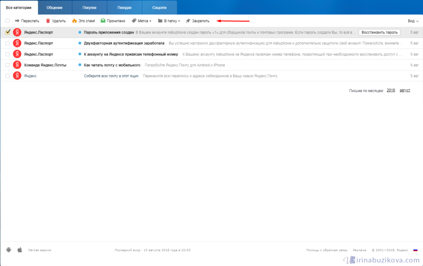Click the pin icon for Закрепить
This screenshot has width=423, height=266.
point(188,21)
